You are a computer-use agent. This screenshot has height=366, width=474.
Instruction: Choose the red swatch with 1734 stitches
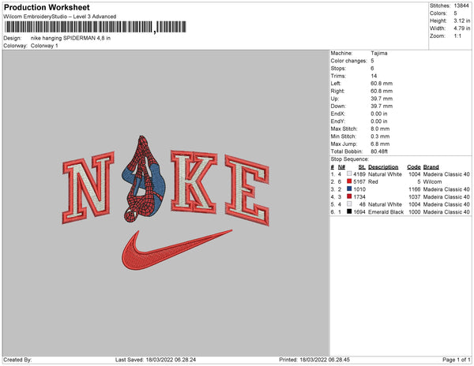coord(349,196)
